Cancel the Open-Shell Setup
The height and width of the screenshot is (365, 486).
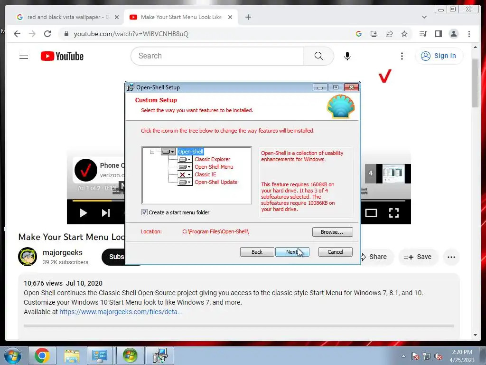click(335, 252)
